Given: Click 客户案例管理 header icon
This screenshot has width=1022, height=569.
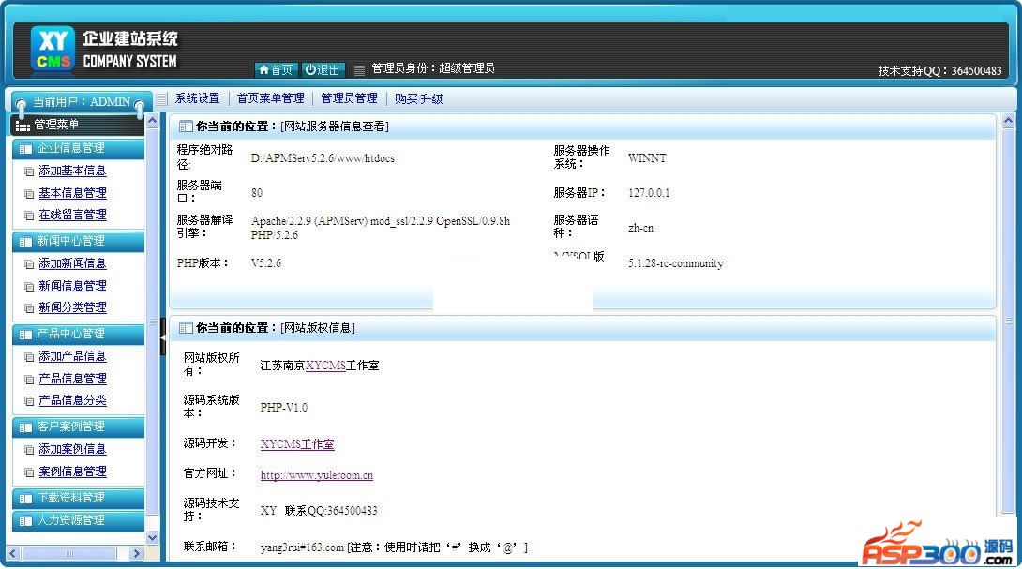Looking at the screenshot, I should tap(25, 427).
